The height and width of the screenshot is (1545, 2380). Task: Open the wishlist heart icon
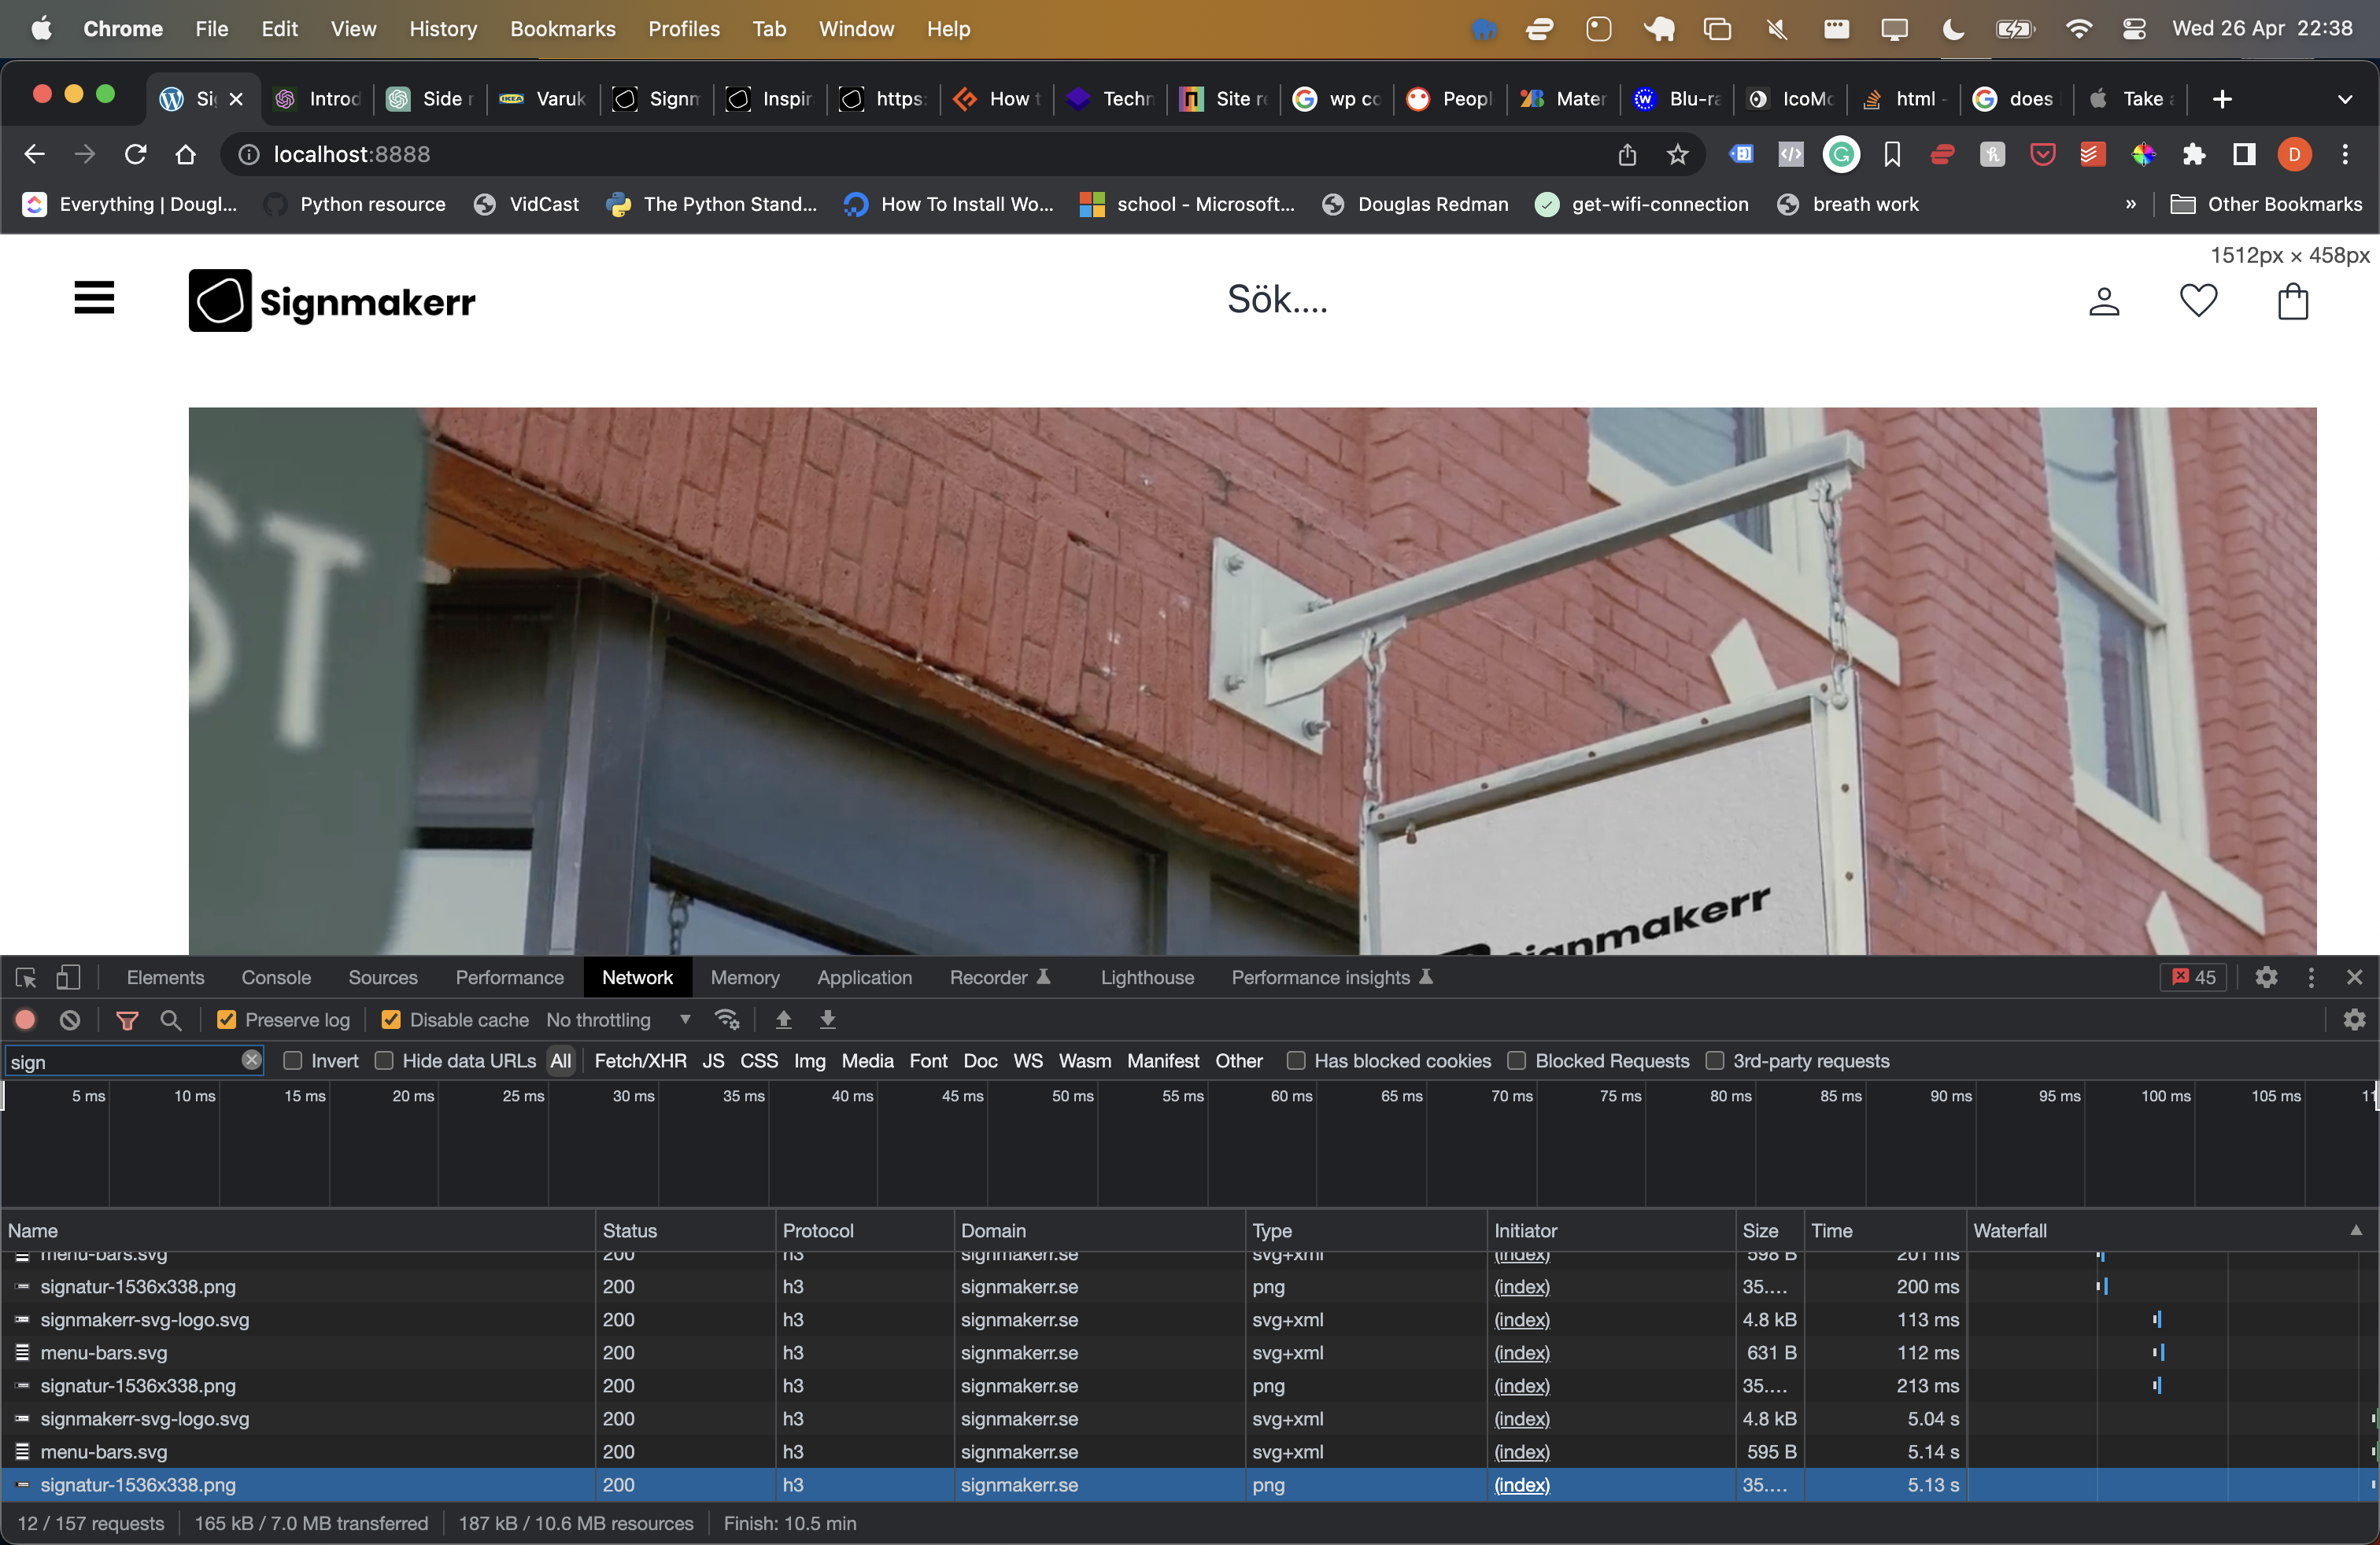click(2198, 300)
